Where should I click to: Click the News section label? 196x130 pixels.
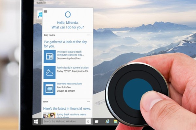[46, 102]
